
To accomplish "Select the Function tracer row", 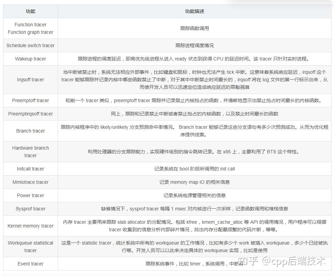I will point(30,28).
